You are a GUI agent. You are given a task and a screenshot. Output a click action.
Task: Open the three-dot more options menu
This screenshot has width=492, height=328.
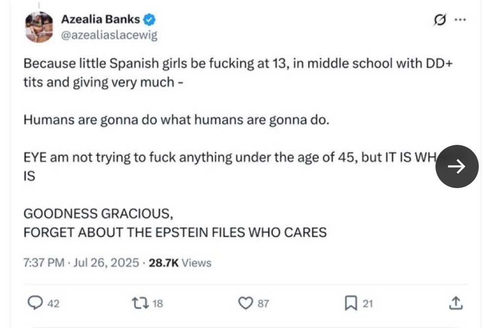460,20
